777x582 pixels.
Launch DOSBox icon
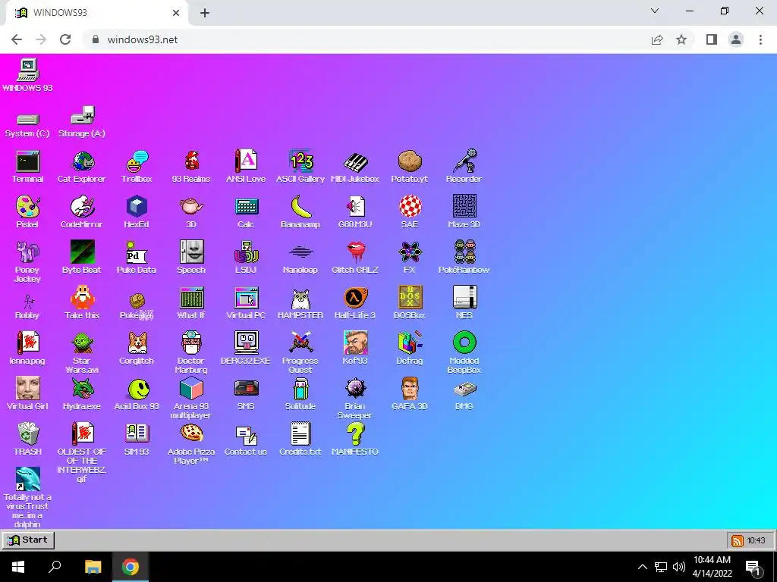(x=410, y=297)
